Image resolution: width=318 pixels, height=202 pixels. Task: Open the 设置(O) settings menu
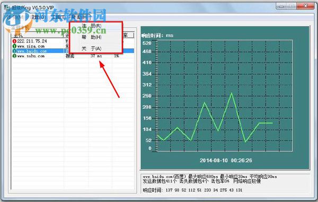pyautogui.click(x=39, y=17)
